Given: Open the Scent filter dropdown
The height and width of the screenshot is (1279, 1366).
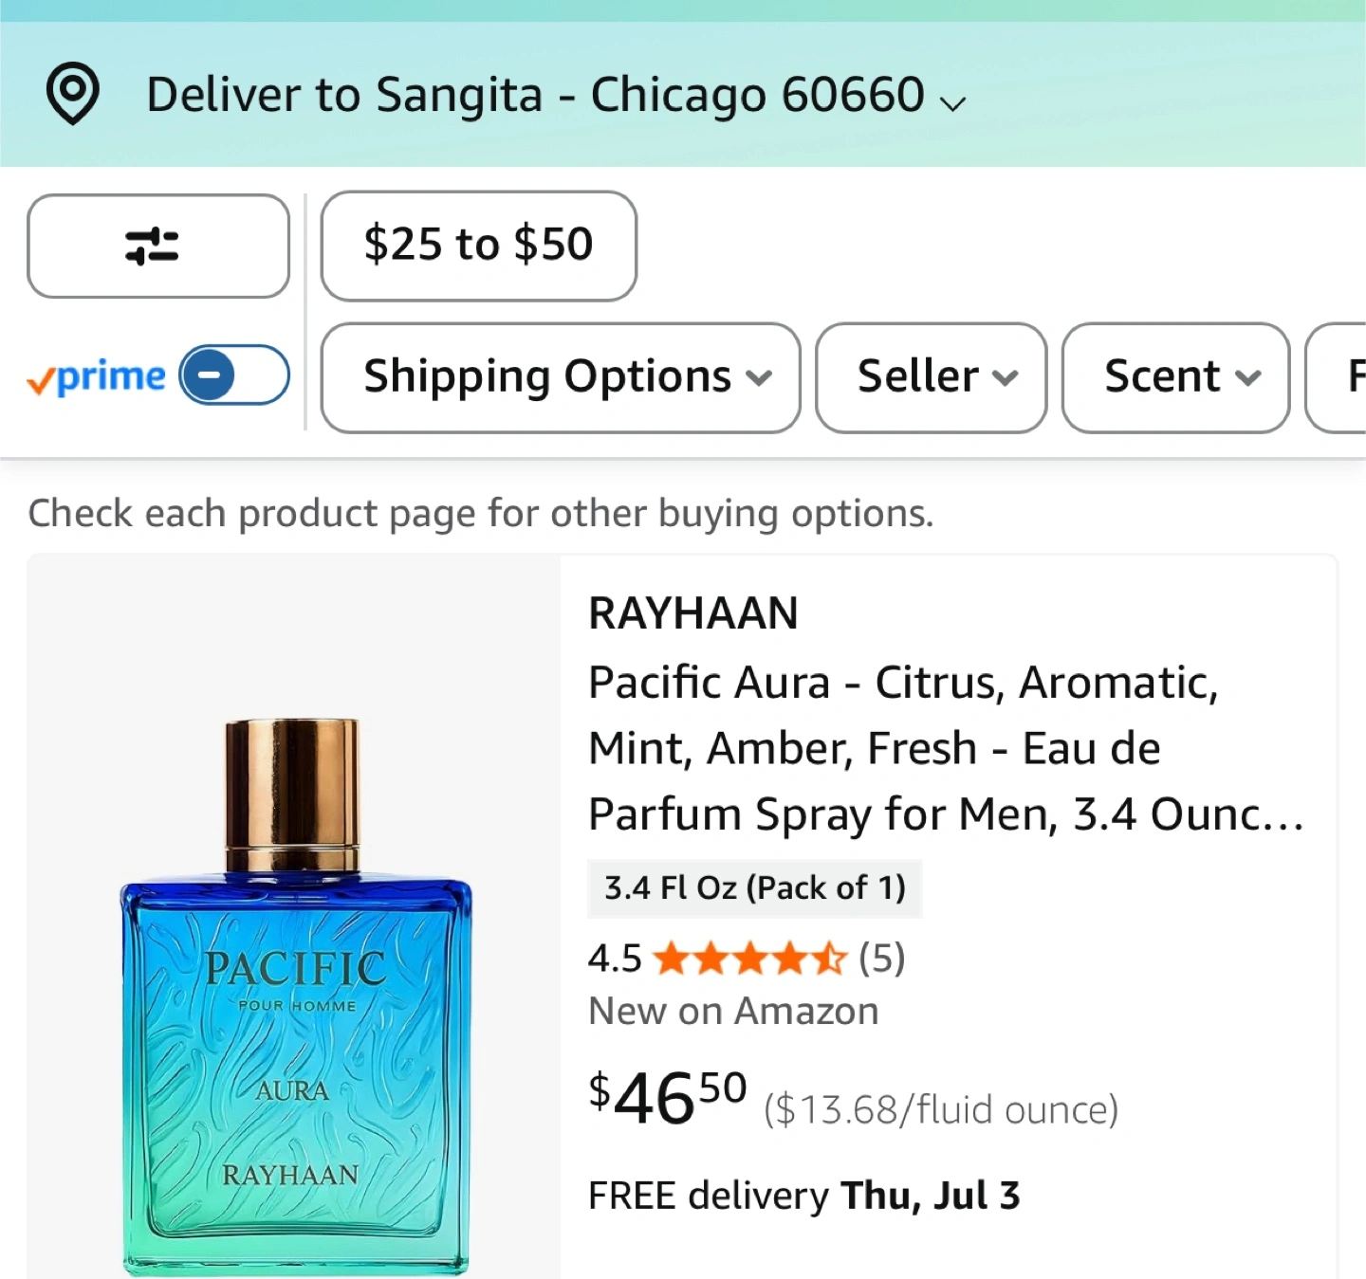Looking at the screenshot, I should (1175, 377).
